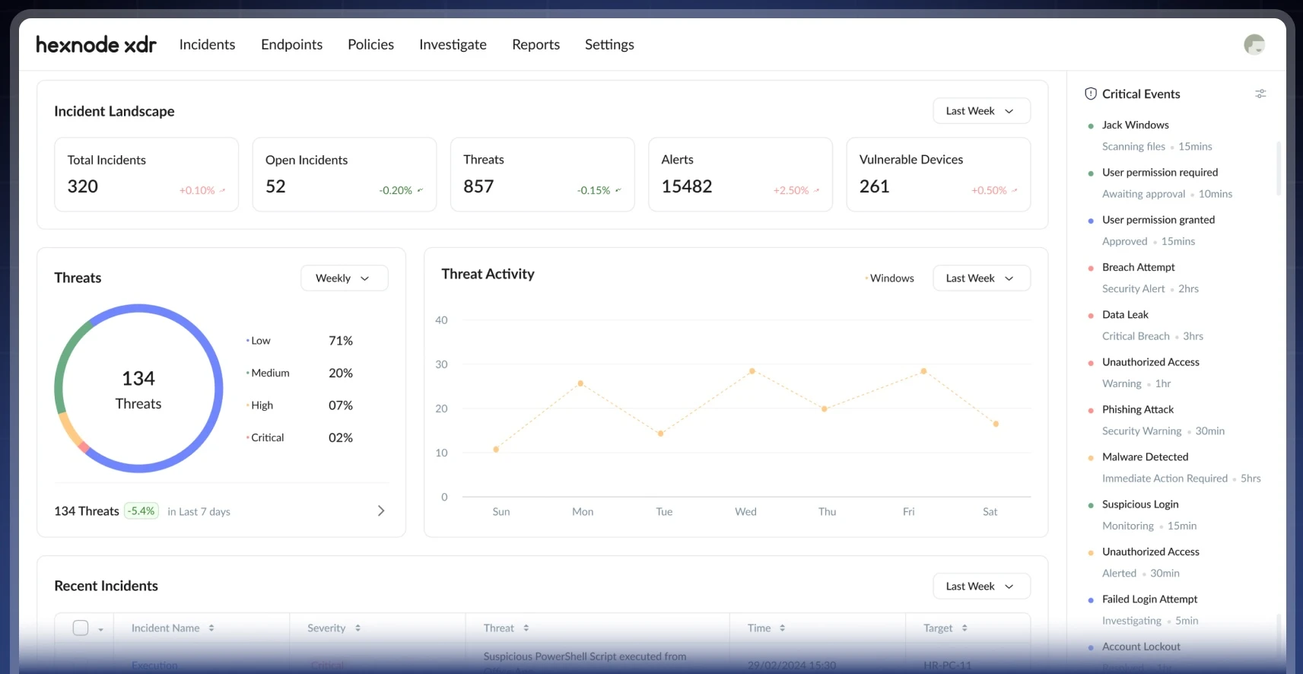Image resolution: width=1303 pixels, height=674 pixels.
Task: Click Wednesday data point on Threat Activity chart
Action: click(x=752, y=371)
